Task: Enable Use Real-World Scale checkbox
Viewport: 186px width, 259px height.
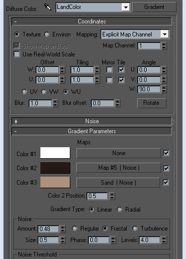Action: pos(17,54)
